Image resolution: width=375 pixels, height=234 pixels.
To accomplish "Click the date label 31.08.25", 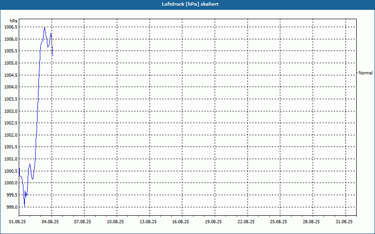I will (x=344, y=222).
